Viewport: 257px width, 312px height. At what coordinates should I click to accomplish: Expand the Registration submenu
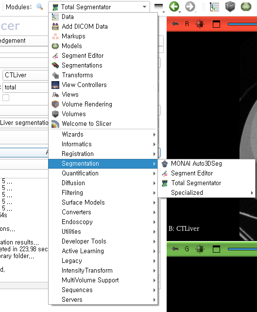103,154
